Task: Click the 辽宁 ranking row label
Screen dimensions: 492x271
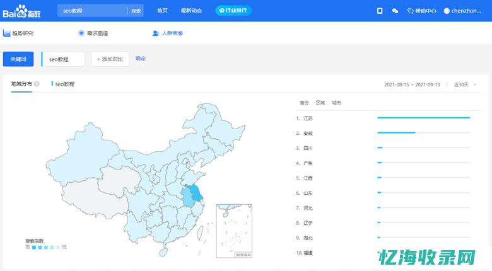Action: tap(308, 222)
